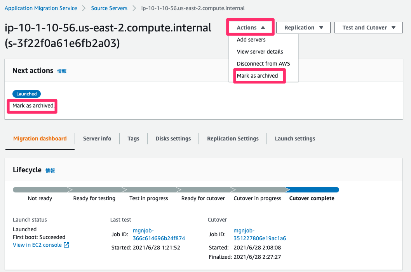The image size is (411, 272).
Task: Open the Disks settings tab
Action: click(173, 139)
